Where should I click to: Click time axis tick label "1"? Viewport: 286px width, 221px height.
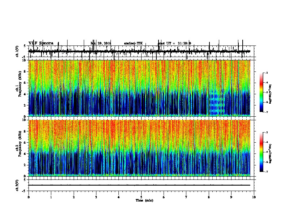51,197
